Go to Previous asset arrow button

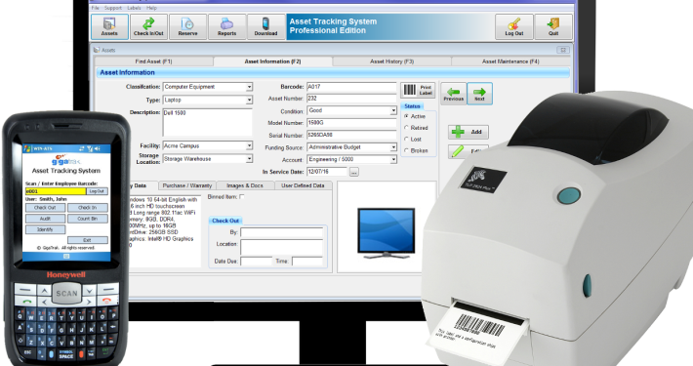pyautogui.click(x=454, y=94)
